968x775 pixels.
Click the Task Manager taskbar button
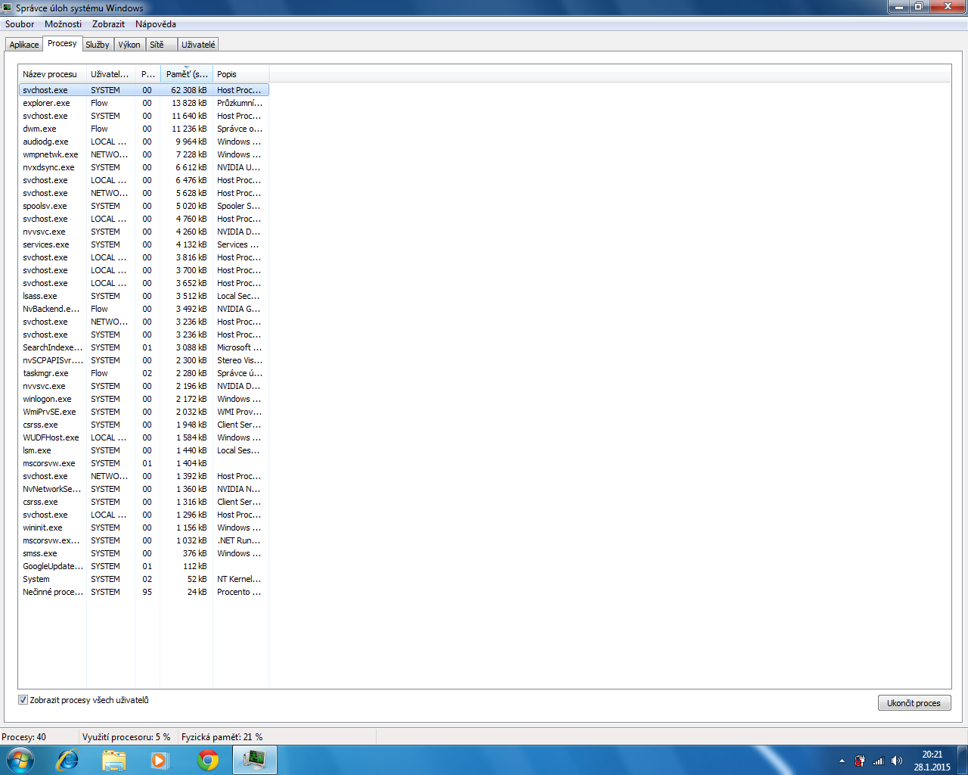click(x=255, y=760)
